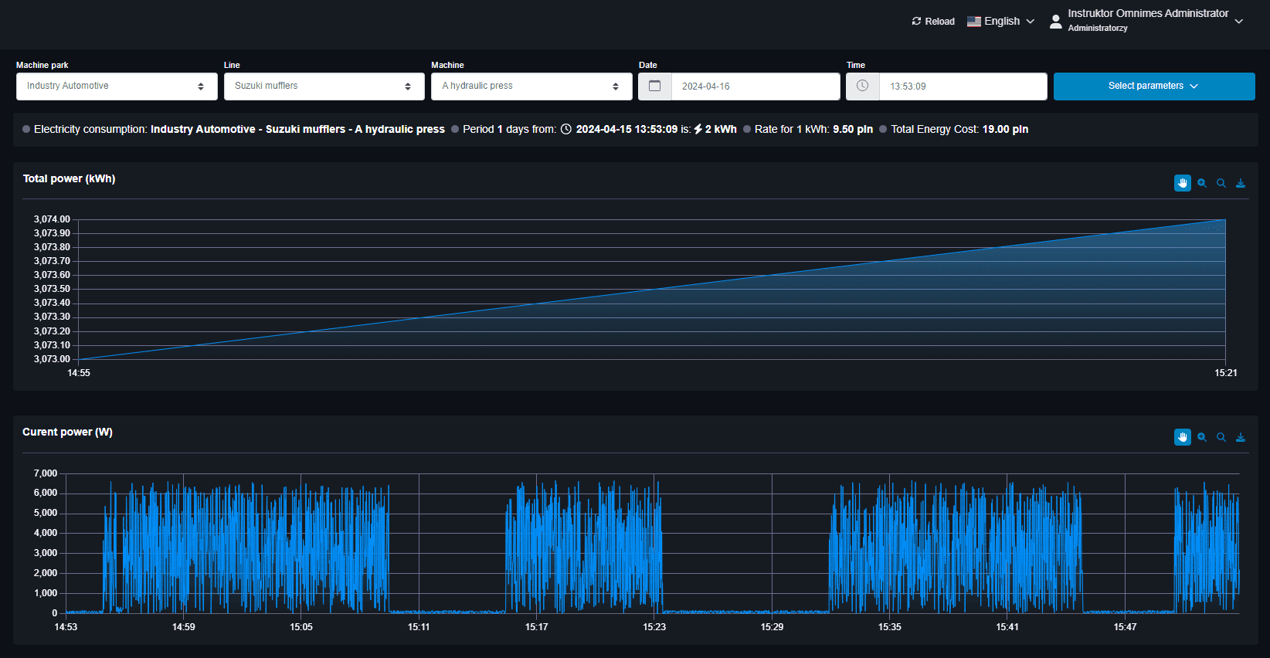This screenshot has width=1270, height=658.
Task: Click plain magnifier reset on Curent power chart
Action: 1221,437
